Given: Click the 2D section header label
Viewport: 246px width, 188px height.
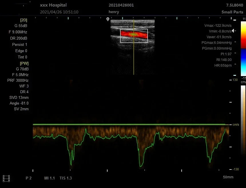Looking at the screenshot, I should [24, 20].
